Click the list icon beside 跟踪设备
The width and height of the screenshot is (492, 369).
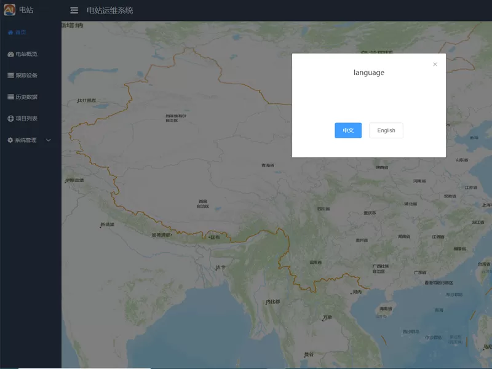10,76
